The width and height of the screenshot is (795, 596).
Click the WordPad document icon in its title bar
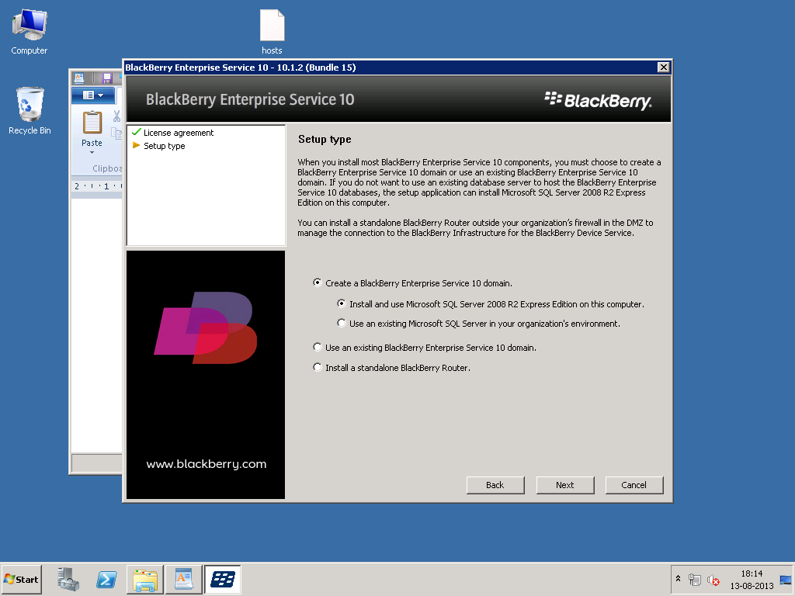[79, 78]
